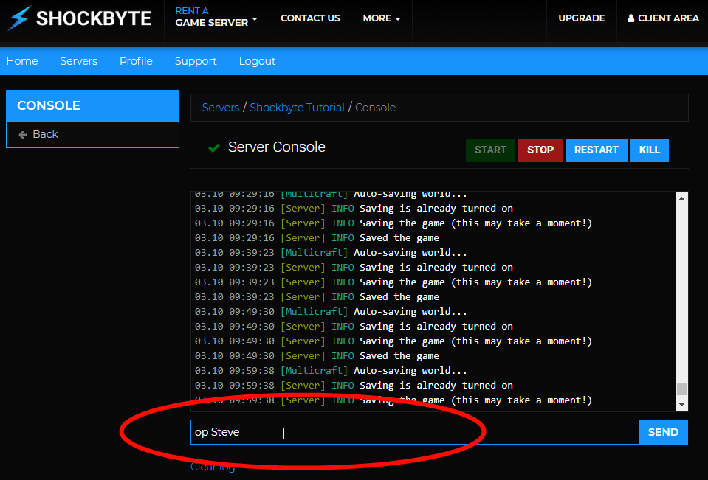Click the person icon beside CLIENT AREA
The height and width of the screenshot is (480, 708).
(x=632, y=18)
